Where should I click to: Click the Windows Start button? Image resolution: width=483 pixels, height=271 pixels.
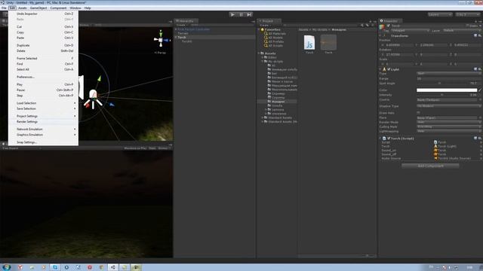click(6, 267)
